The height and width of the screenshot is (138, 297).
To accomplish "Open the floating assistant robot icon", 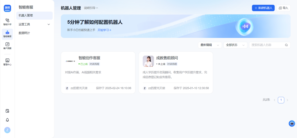I will (291, 123).
